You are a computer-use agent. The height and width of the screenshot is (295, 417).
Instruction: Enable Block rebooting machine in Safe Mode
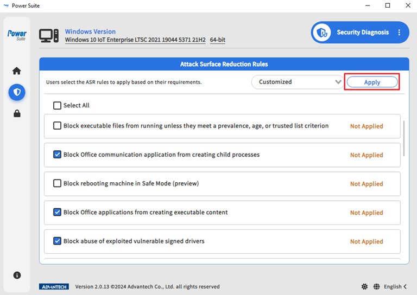tap(57, 183)
